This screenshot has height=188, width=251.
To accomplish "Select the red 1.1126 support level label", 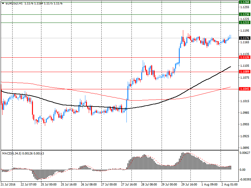I will (245, 57).
